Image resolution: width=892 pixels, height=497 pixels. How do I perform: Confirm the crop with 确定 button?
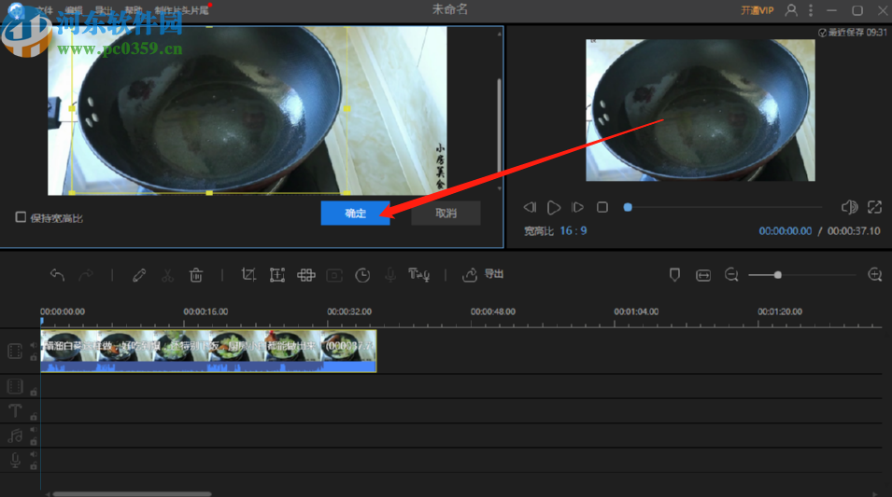[355, 214]
